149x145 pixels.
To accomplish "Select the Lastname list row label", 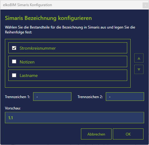I will point(29,75).
